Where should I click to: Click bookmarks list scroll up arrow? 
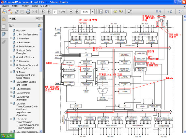[41, 30]
